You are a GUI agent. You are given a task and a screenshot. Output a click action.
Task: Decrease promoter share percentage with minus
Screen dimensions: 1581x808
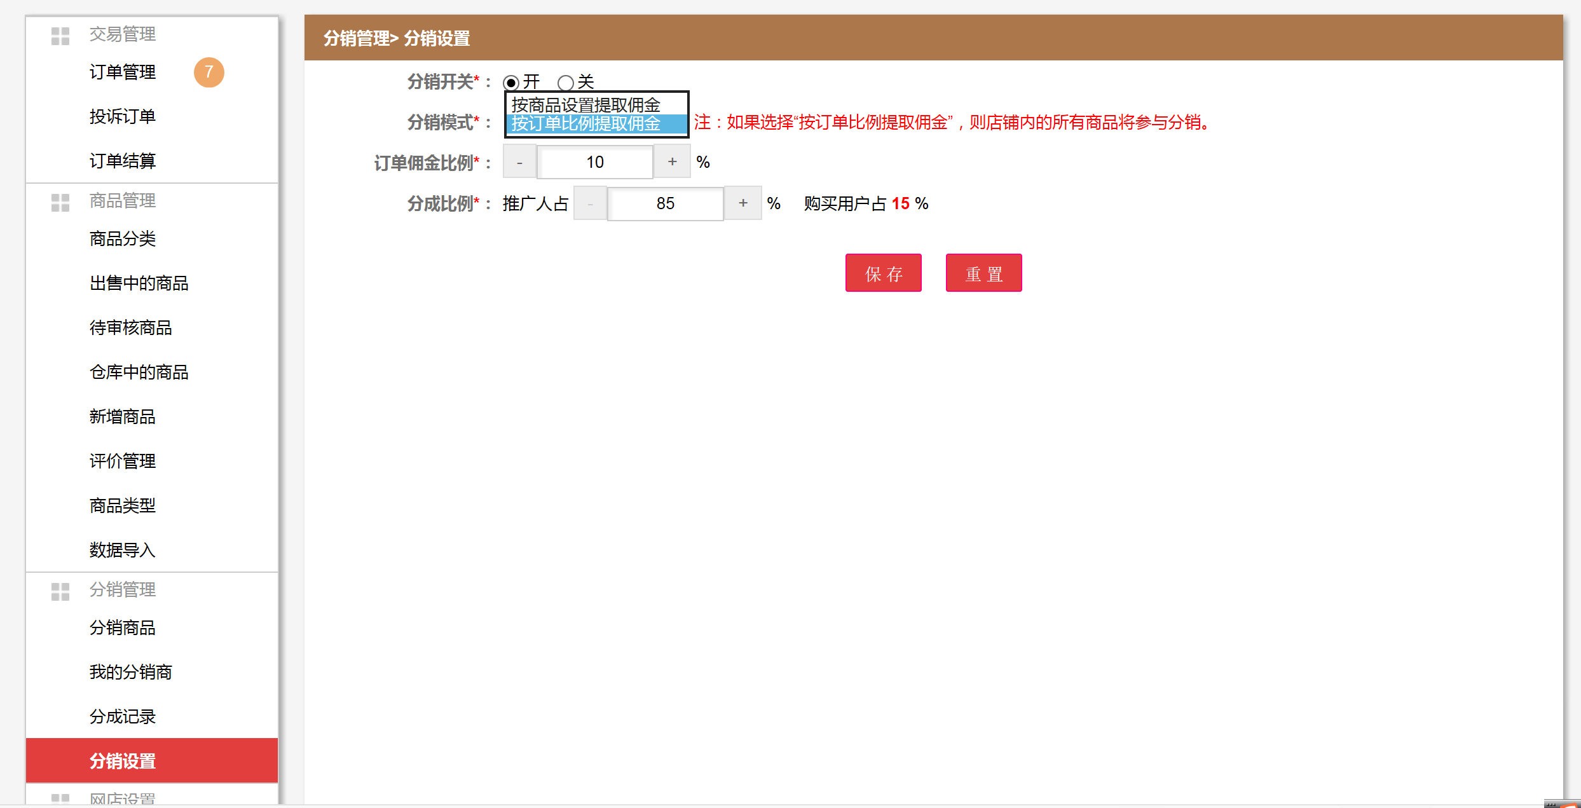point(590,203)
